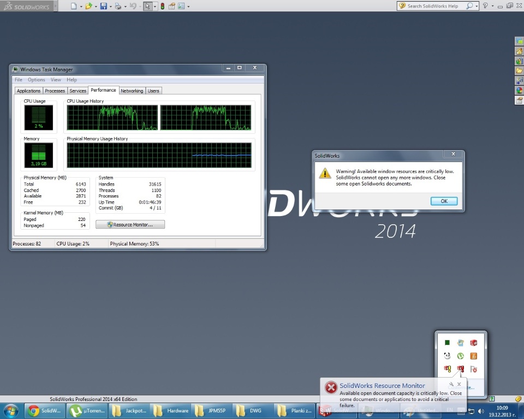Save with the floppy disk icon
Viewport: 524px width, 419px height.
coord(104,6)
